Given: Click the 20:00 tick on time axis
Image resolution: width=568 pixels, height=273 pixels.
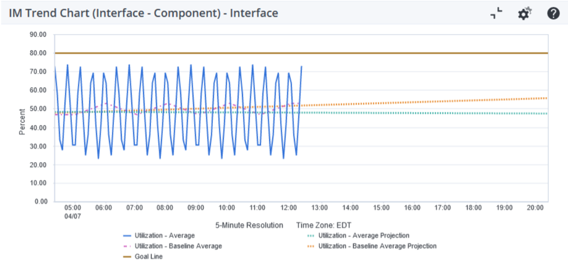Looking at the screenshot, I should 535,208.
